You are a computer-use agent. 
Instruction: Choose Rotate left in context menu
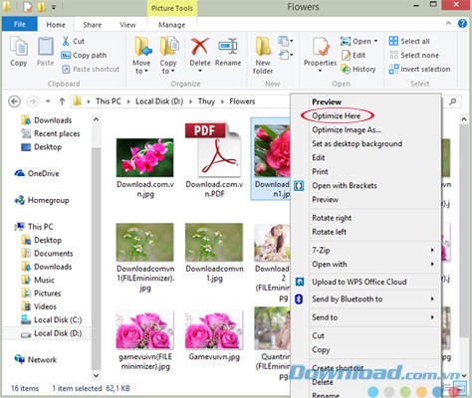tap(329, 232)
